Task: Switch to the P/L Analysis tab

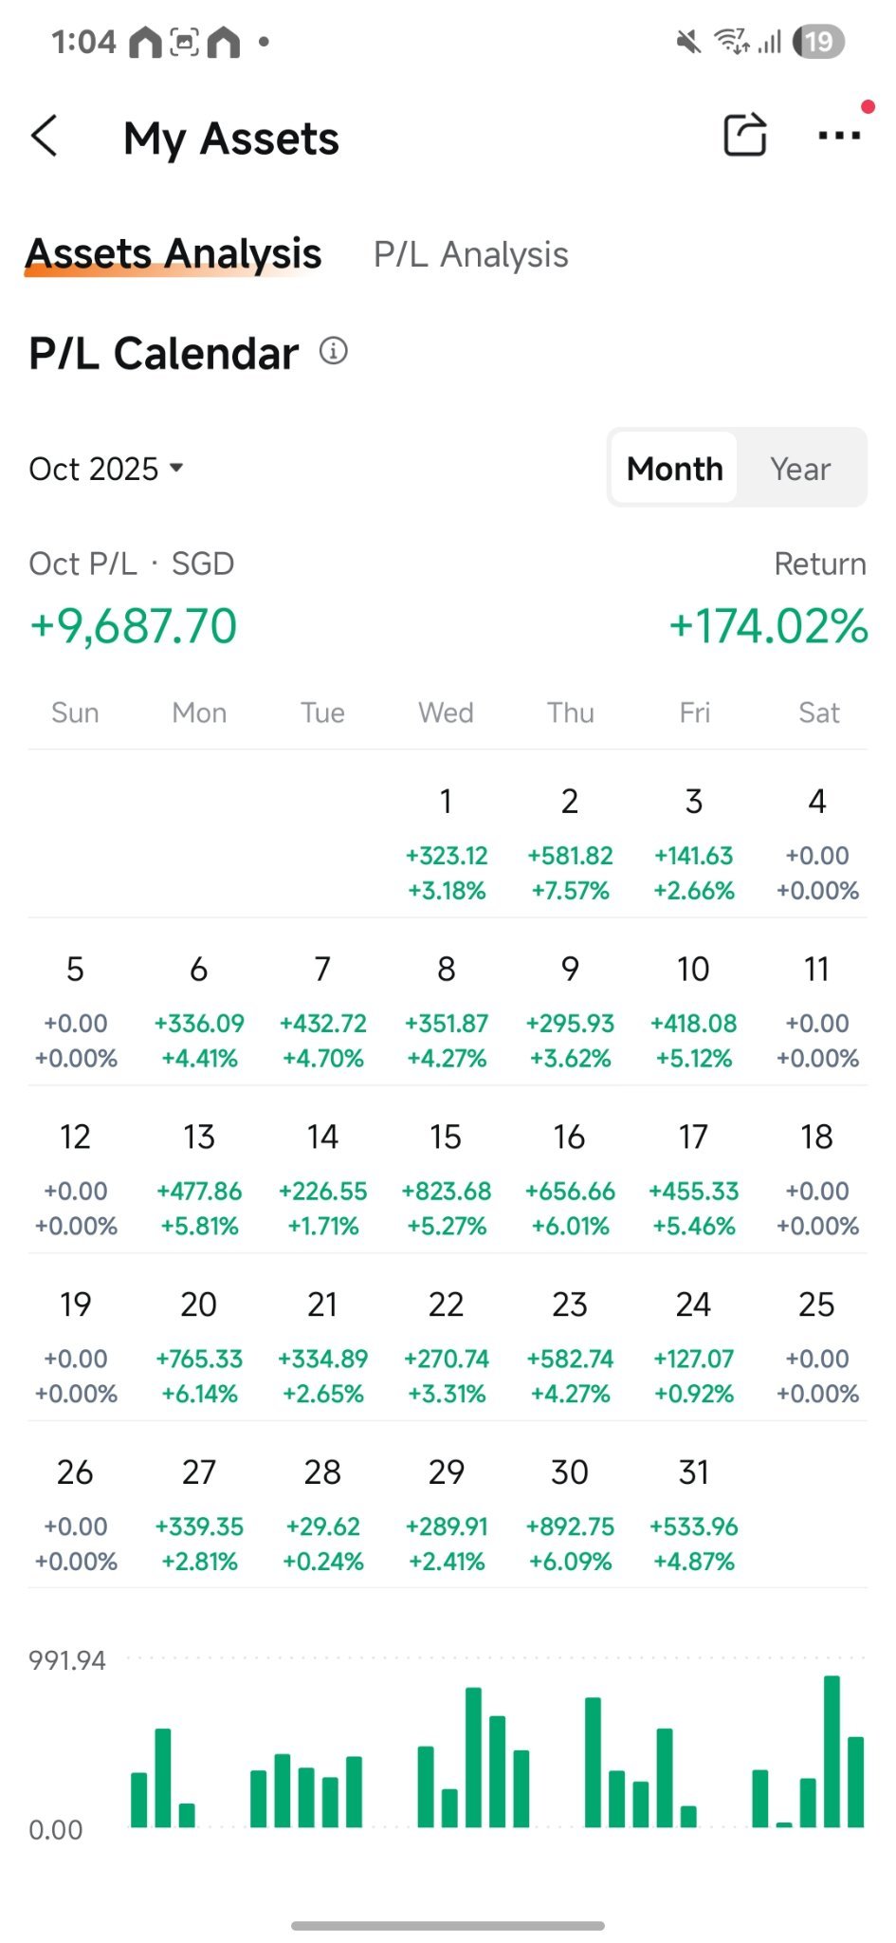Action: (471, 254)
